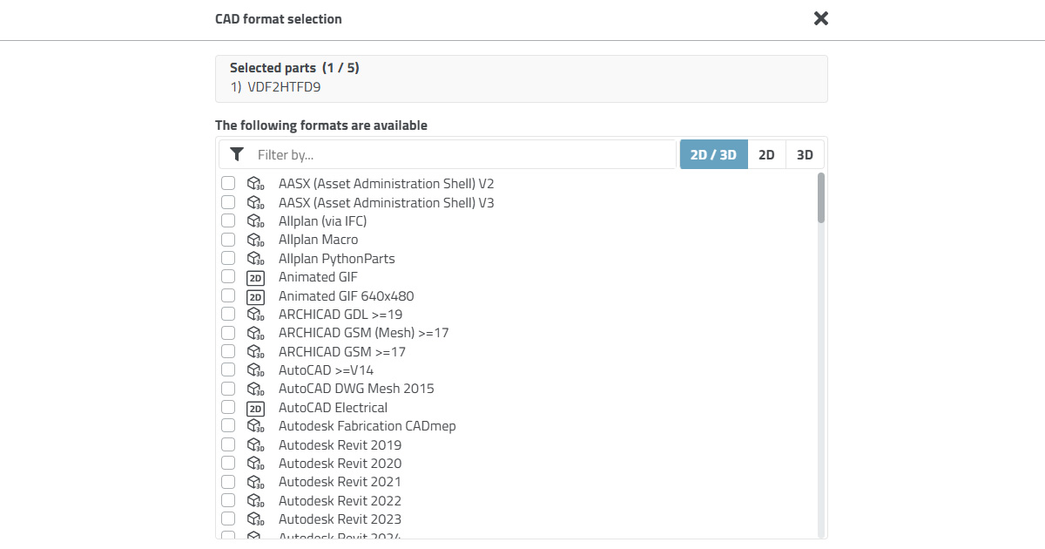Enable the AutoCAD >=V14 checkbox

point(228,370)
